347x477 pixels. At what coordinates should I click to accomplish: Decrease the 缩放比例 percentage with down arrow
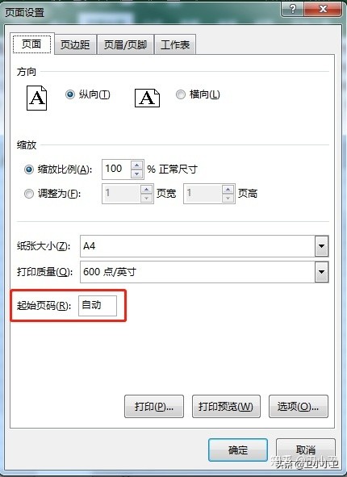[x=137, y=174]
